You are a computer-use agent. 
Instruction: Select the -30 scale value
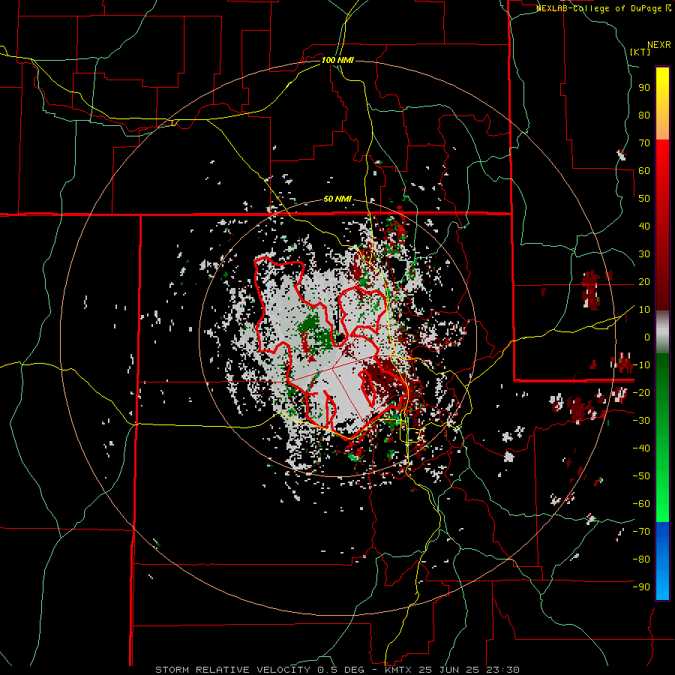(x=641, y=421)
